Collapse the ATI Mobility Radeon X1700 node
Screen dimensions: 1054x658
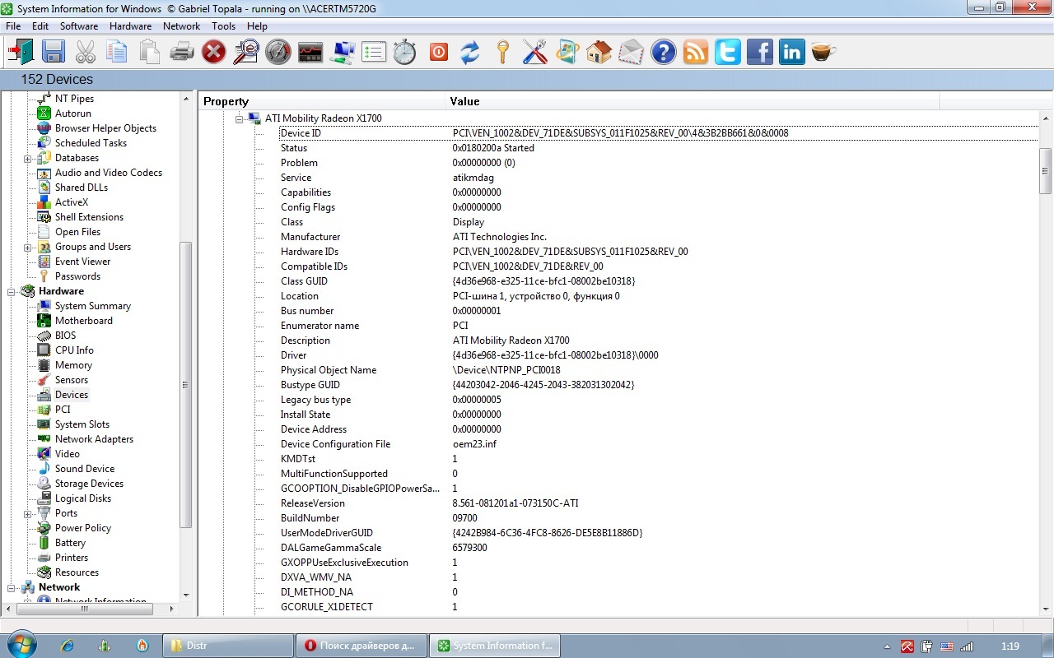pos(240,118)
